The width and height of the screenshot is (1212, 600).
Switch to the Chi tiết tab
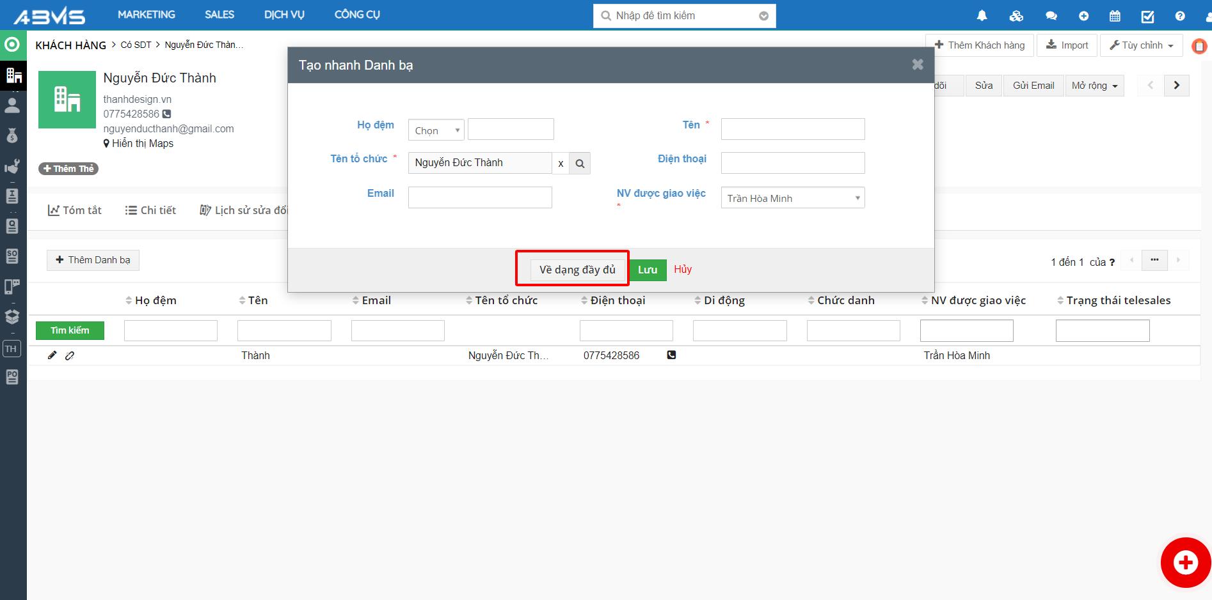[x=150, y=210]
